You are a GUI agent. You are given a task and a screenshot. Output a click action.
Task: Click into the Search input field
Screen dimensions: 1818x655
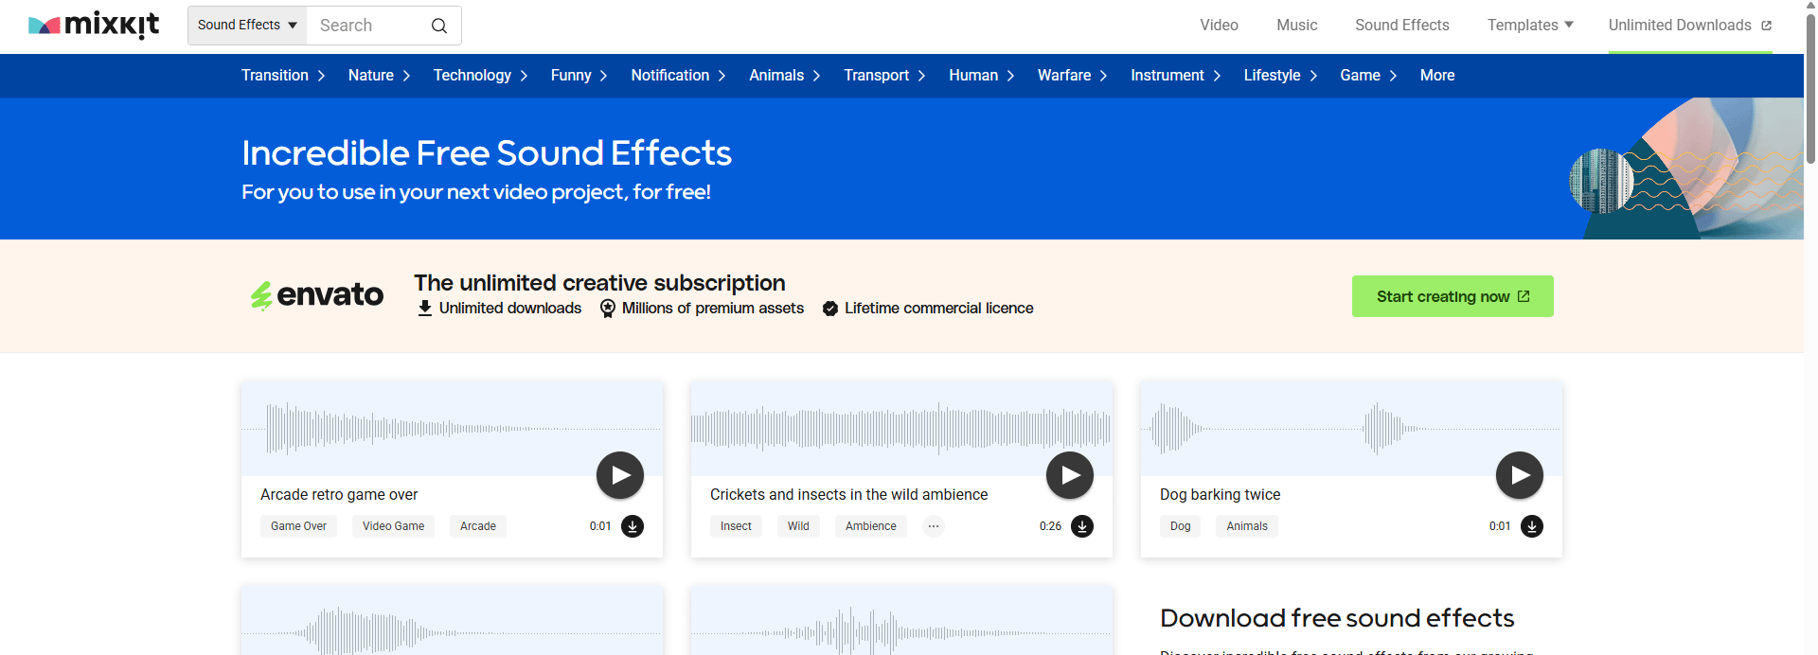[369, 26]
